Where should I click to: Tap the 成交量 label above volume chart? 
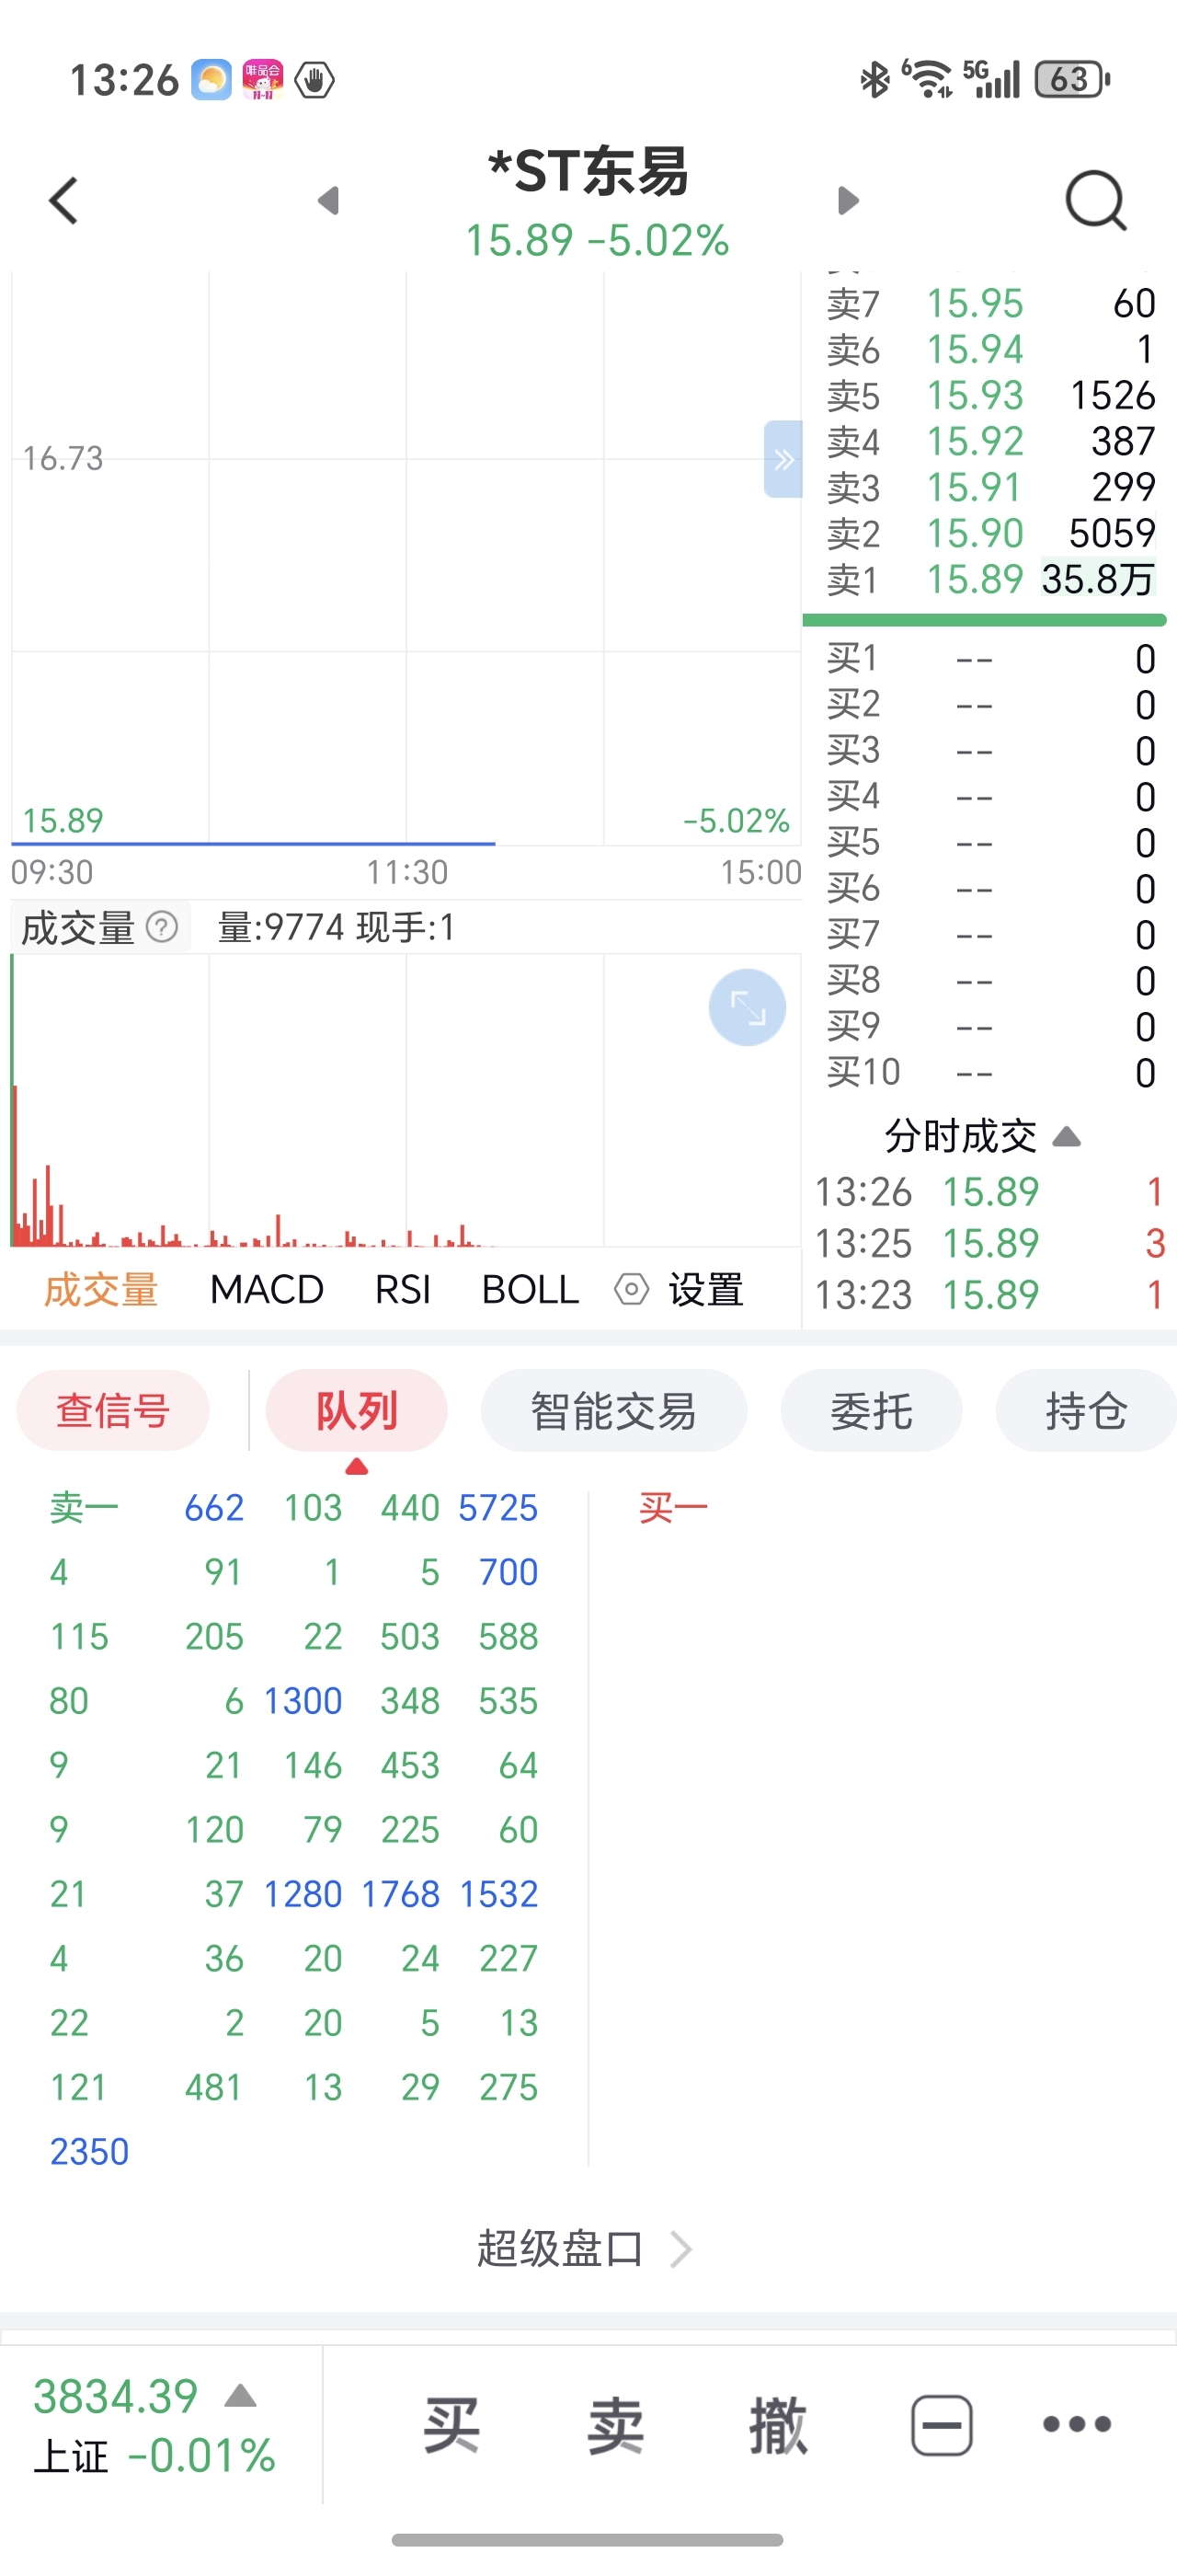(78, 927)
